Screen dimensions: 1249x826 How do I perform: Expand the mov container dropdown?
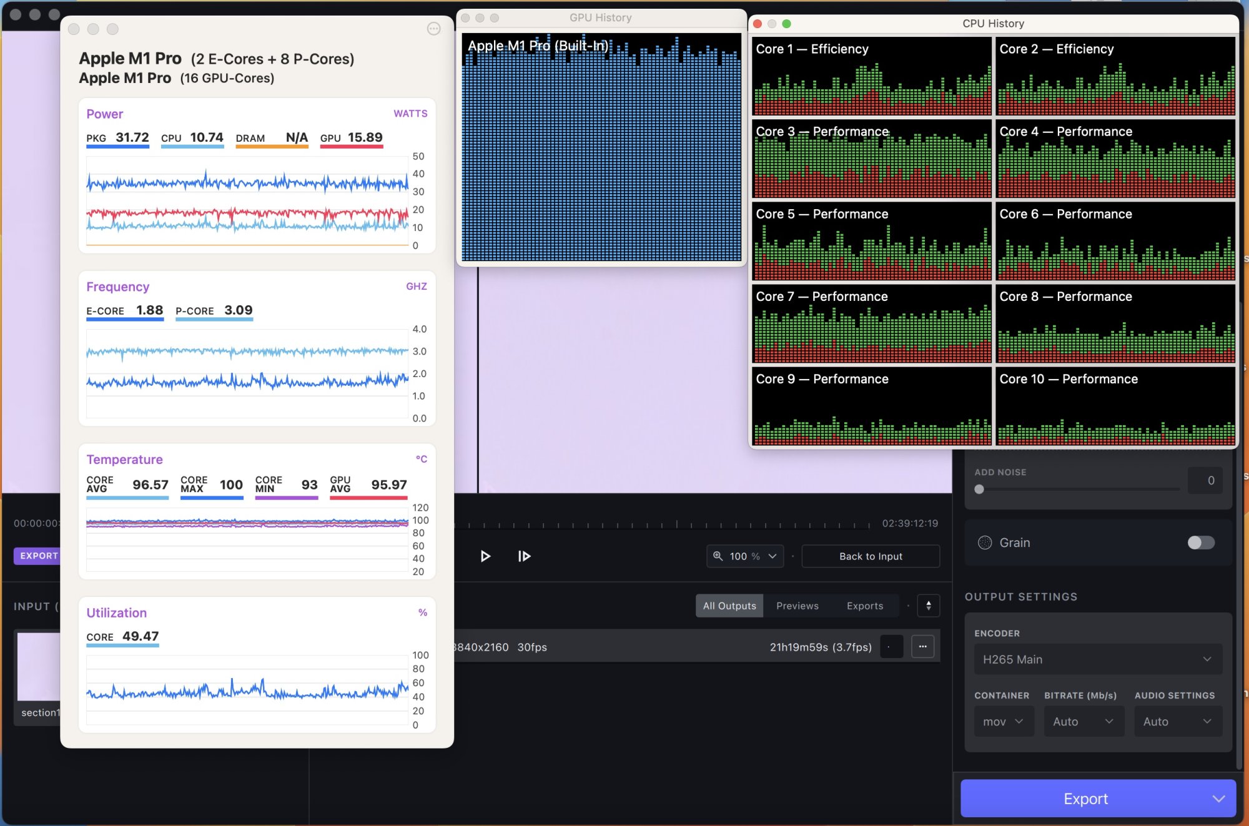point(1003,722)
